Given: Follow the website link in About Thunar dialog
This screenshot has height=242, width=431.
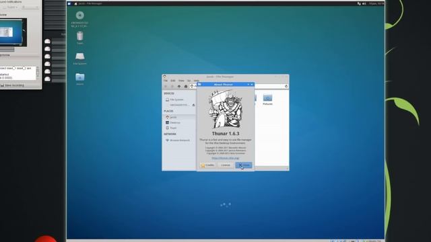Looking at the screenshot, I should pos(226,158).
